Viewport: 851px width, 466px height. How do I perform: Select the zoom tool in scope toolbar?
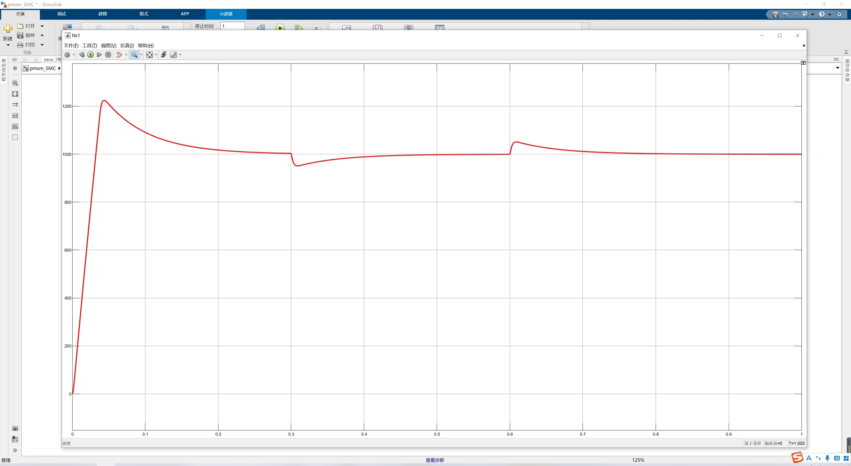tap(134, 55)
